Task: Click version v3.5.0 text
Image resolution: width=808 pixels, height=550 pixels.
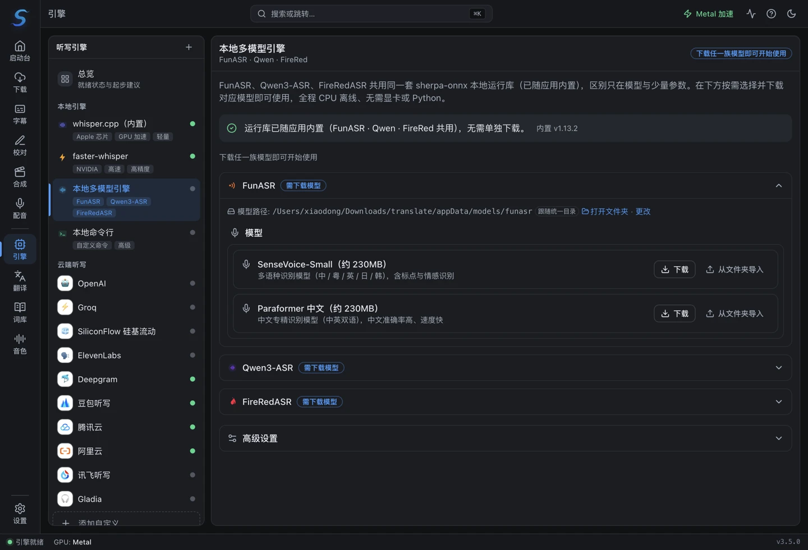Action: 788,542
